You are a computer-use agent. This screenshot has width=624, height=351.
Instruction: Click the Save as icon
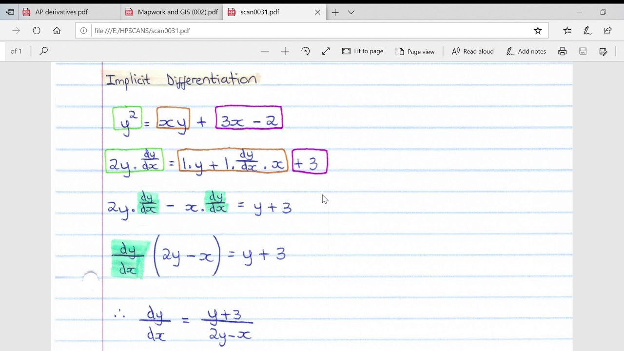point(603,51)
